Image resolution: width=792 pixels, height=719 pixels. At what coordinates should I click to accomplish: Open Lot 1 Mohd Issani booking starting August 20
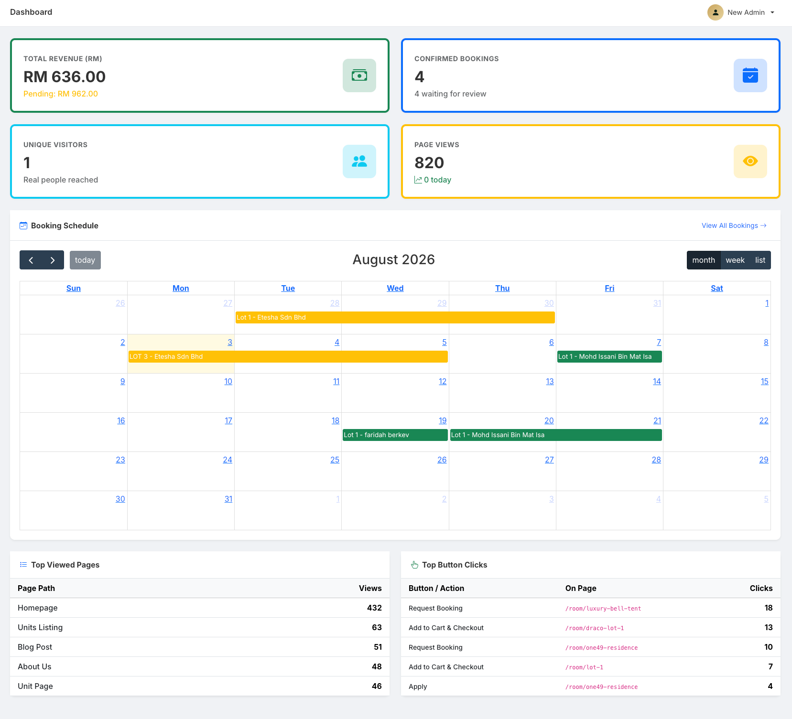pyautogui.click(x=556, y=435)
